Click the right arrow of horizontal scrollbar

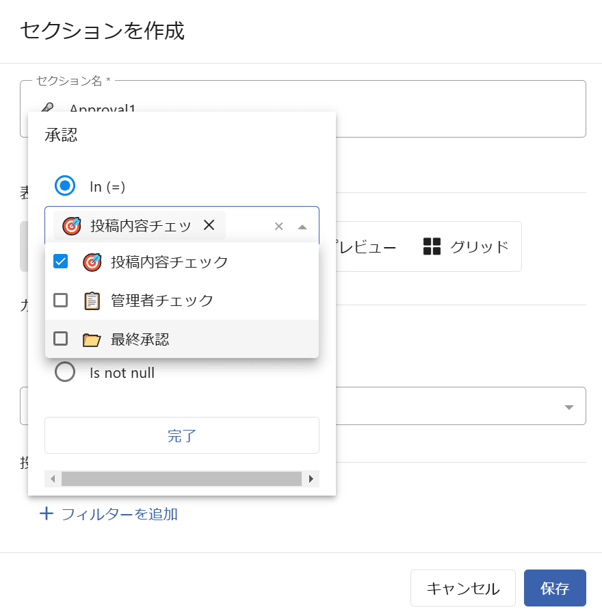click(x=311, y=478)
